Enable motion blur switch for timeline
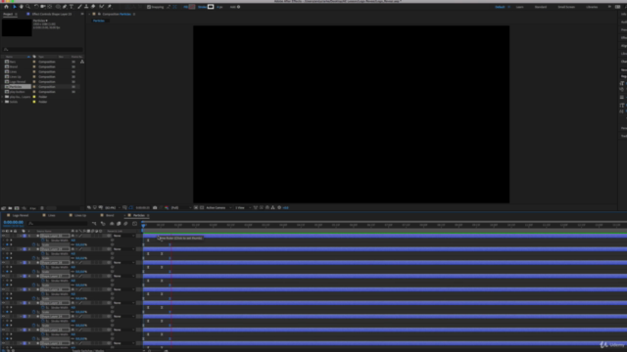The image size is (627, 352). coord(125,224)
